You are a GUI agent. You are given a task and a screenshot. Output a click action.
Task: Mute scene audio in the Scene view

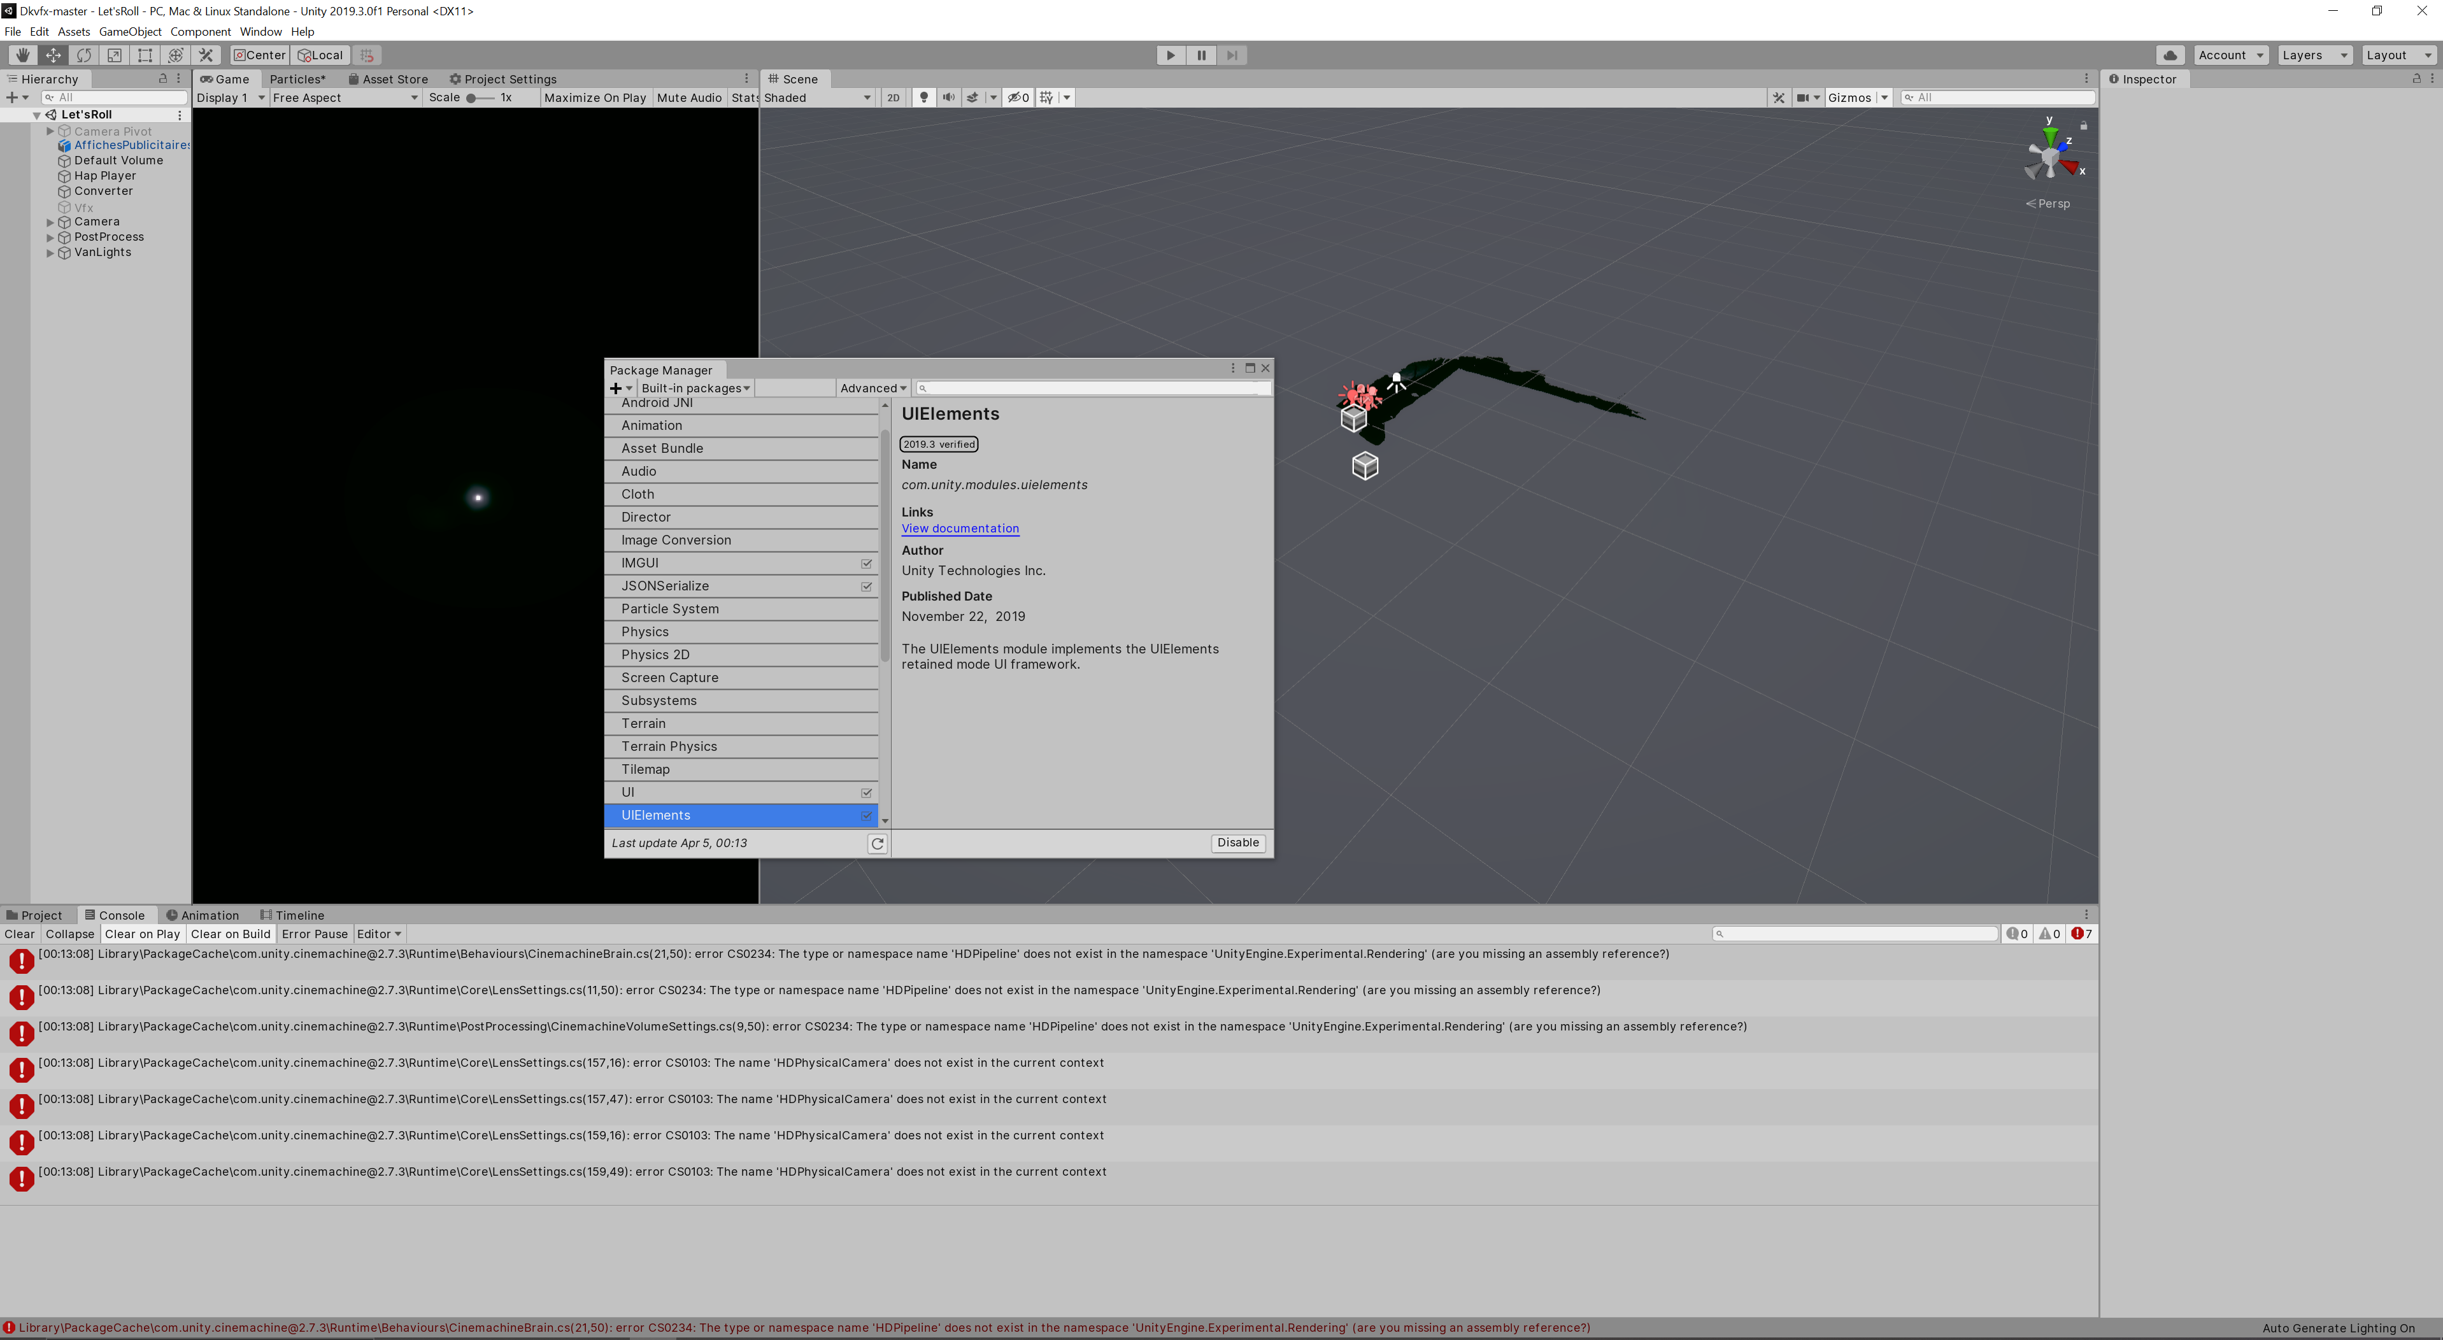948,97
